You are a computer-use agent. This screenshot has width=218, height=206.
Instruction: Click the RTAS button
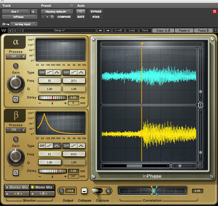pos(96,17)
